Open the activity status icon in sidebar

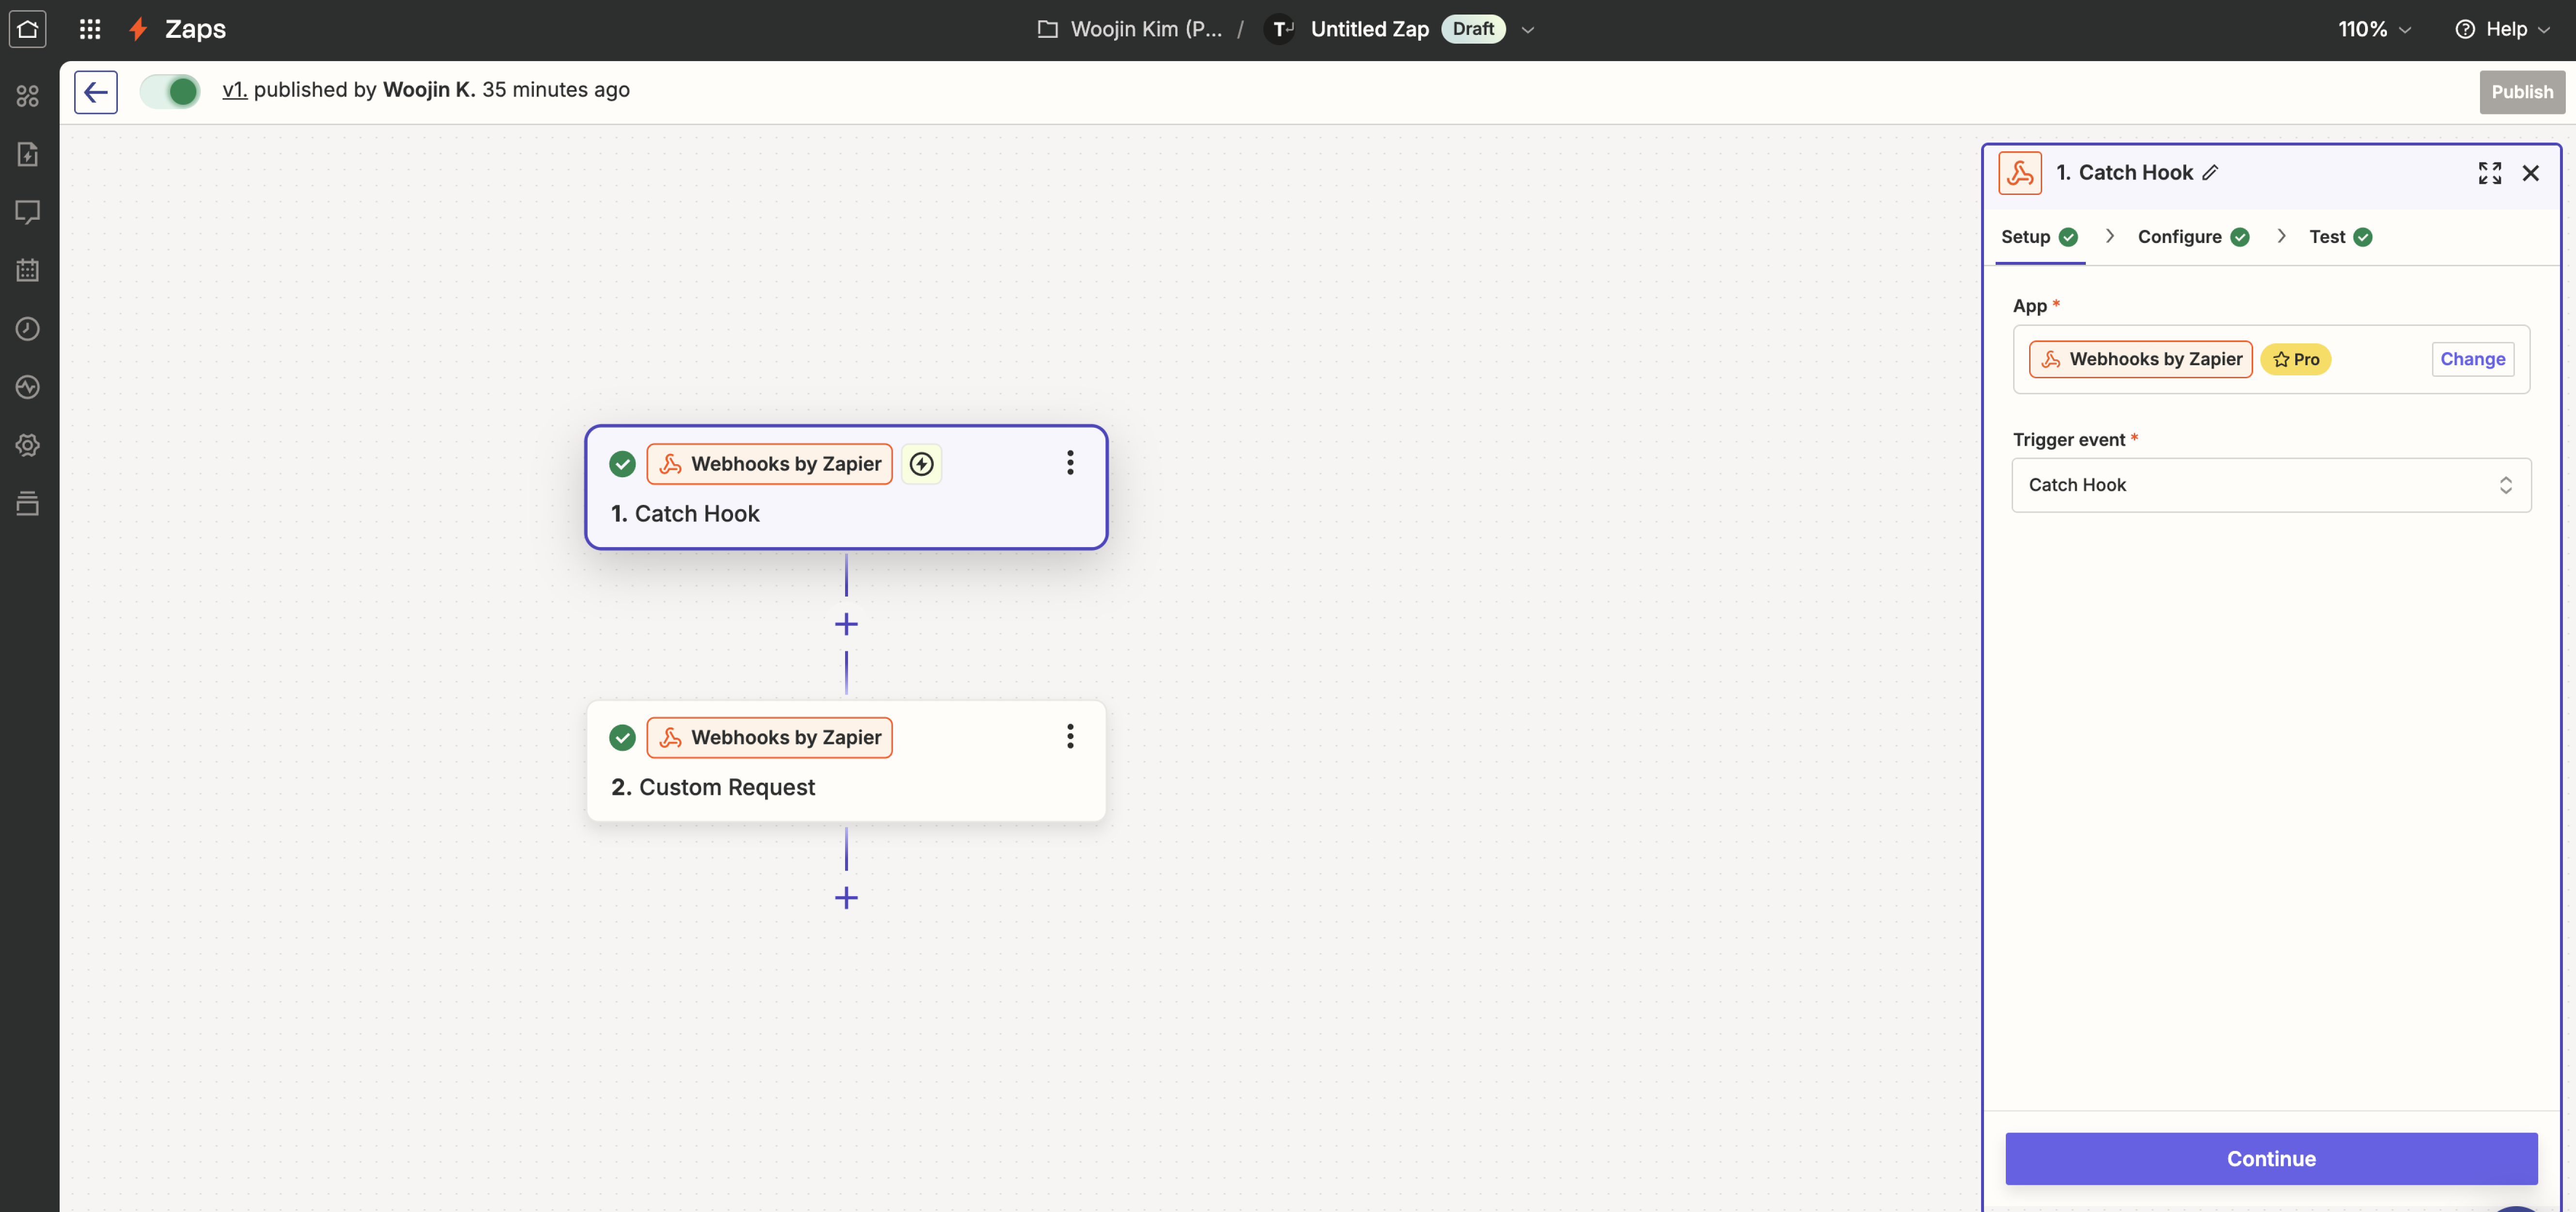click(28, 387)
